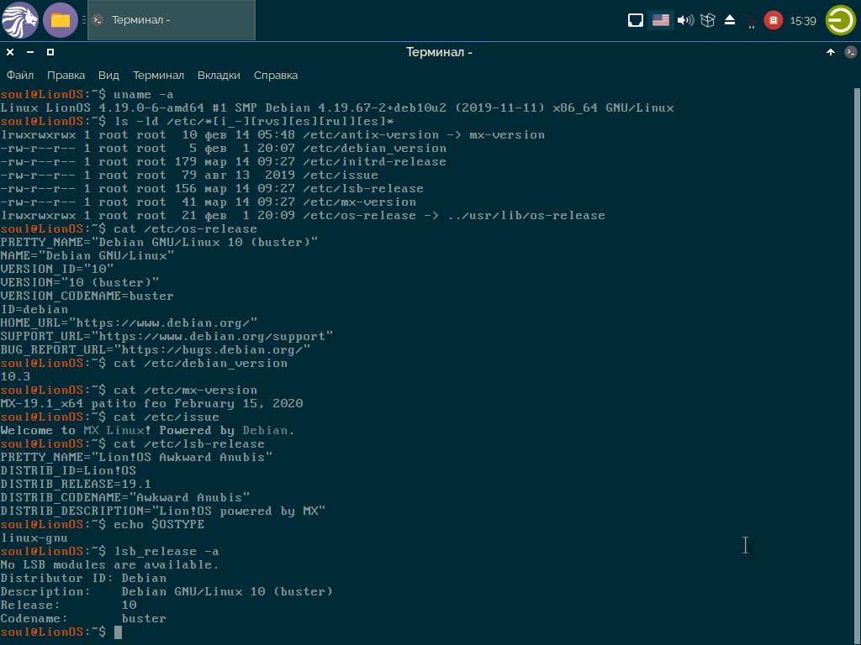Open the Файл menu

20,75
